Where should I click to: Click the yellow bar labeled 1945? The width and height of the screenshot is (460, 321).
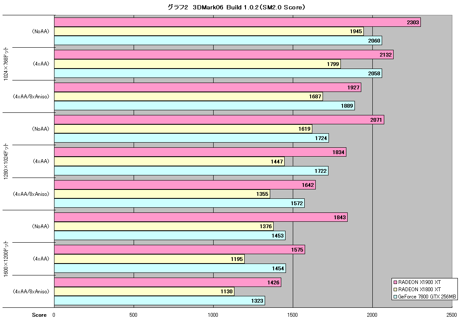[209, 32]
